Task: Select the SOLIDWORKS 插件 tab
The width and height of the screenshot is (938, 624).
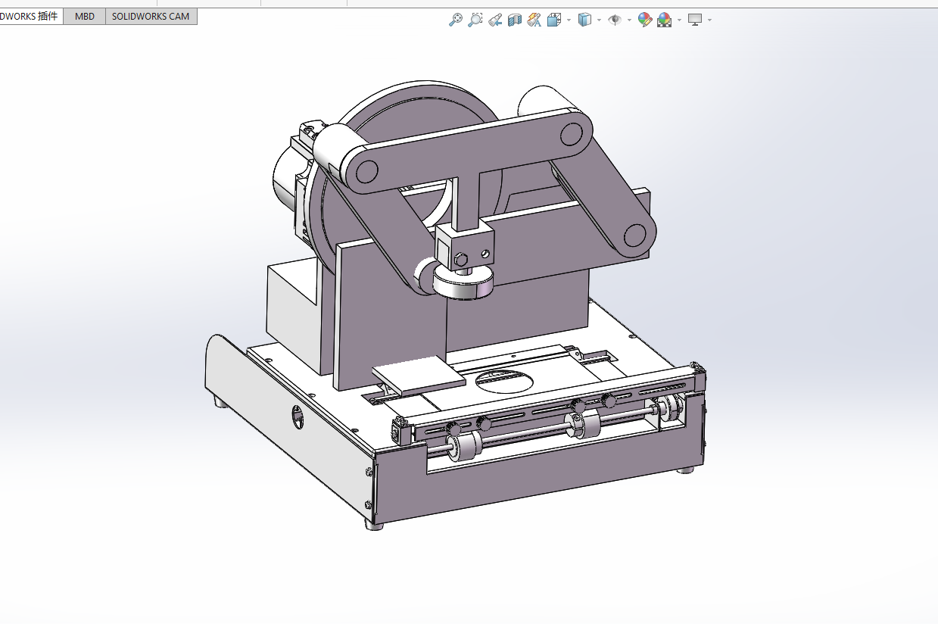Action: [30, 16]
